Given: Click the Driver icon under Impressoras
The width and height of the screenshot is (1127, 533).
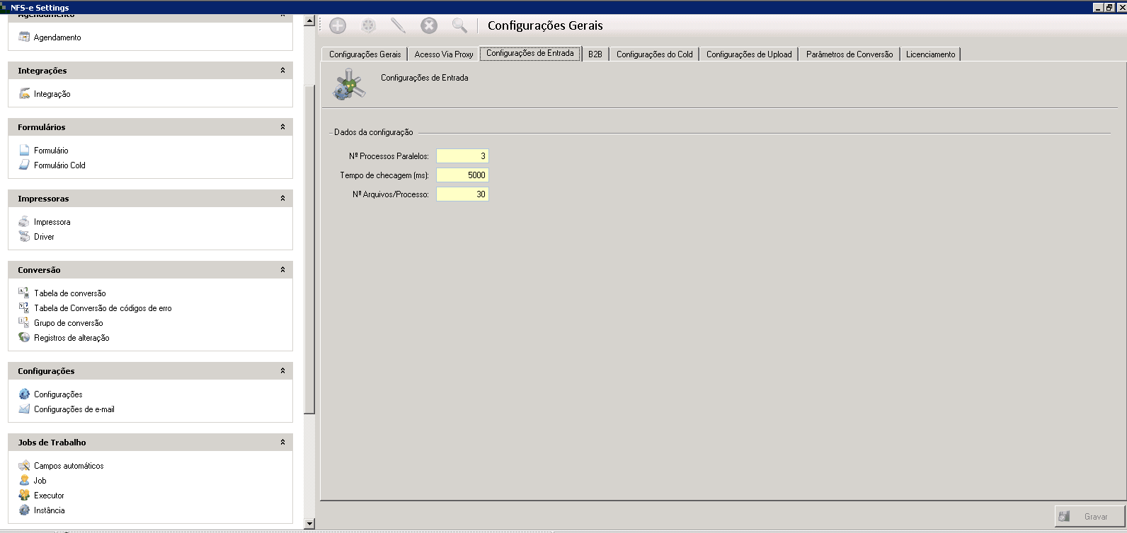Looking at the screenshot, I should pyautogui.click(x=24, y=236).
